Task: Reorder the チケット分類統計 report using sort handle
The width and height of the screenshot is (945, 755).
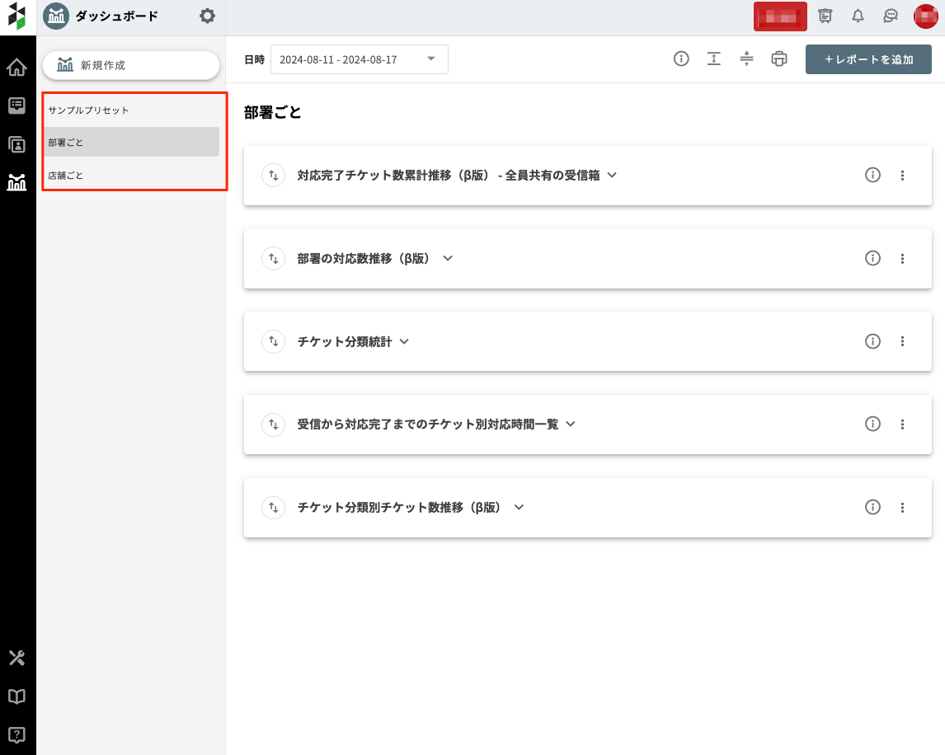Action: pyautogui.click(x=273, y=341)
